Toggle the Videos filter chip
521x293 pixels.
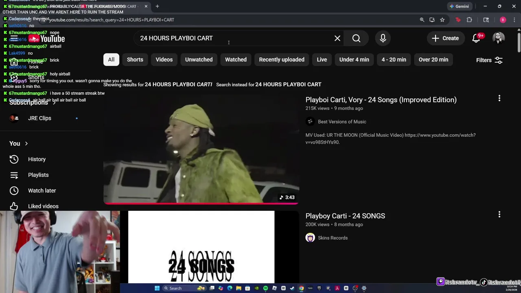pyautogui.click(x=164, y=59)
